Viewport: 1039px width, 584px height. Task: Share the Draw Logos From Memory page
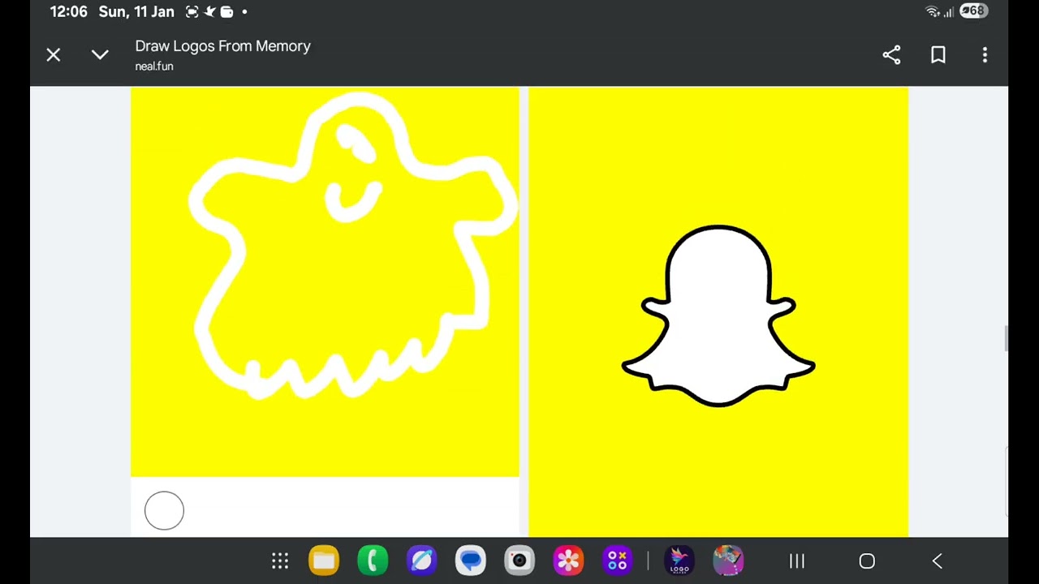[x=891, y=55]
